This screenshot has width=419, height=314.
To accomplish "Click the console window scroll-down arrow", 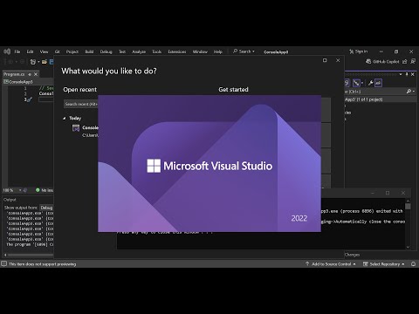I will [408, 247].
